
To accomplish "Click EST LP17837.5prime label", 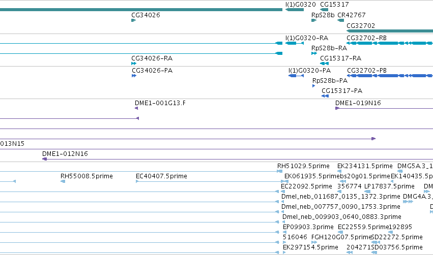I will tap(389, 186).
